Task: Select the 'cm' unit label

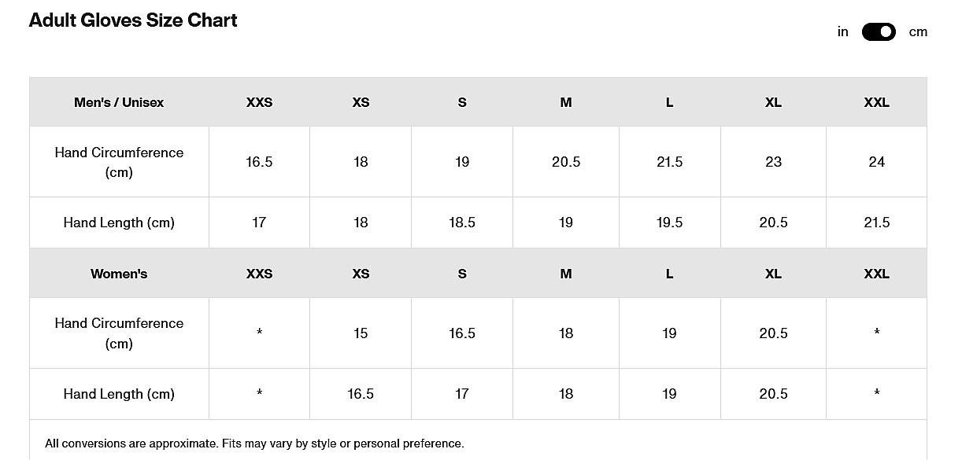Action: (918, 32)
